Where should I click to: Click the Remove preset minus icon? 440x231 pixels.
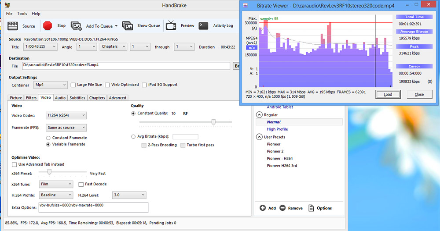click(282, 208)
